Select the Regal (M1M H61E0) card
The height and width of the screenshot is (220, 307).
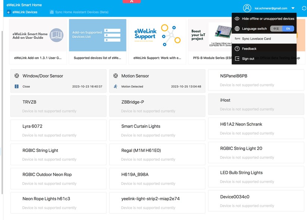(157, 154)
